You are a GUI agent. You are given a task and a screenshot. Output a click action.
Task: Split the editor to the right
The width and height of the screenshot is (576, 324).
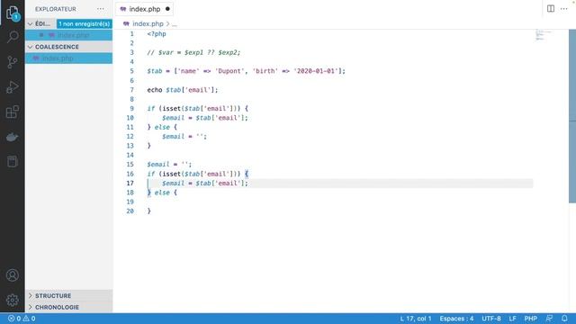coord(550,9)
